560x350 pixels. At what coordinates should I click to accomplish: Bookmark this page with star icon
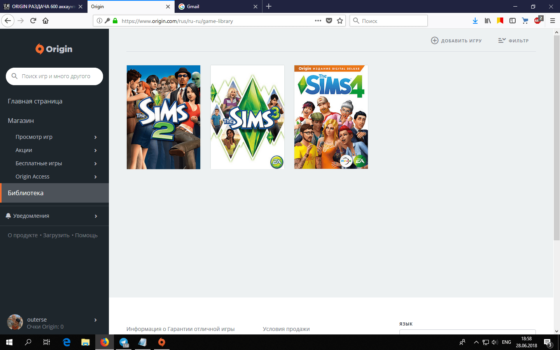(x=340, y=21)
